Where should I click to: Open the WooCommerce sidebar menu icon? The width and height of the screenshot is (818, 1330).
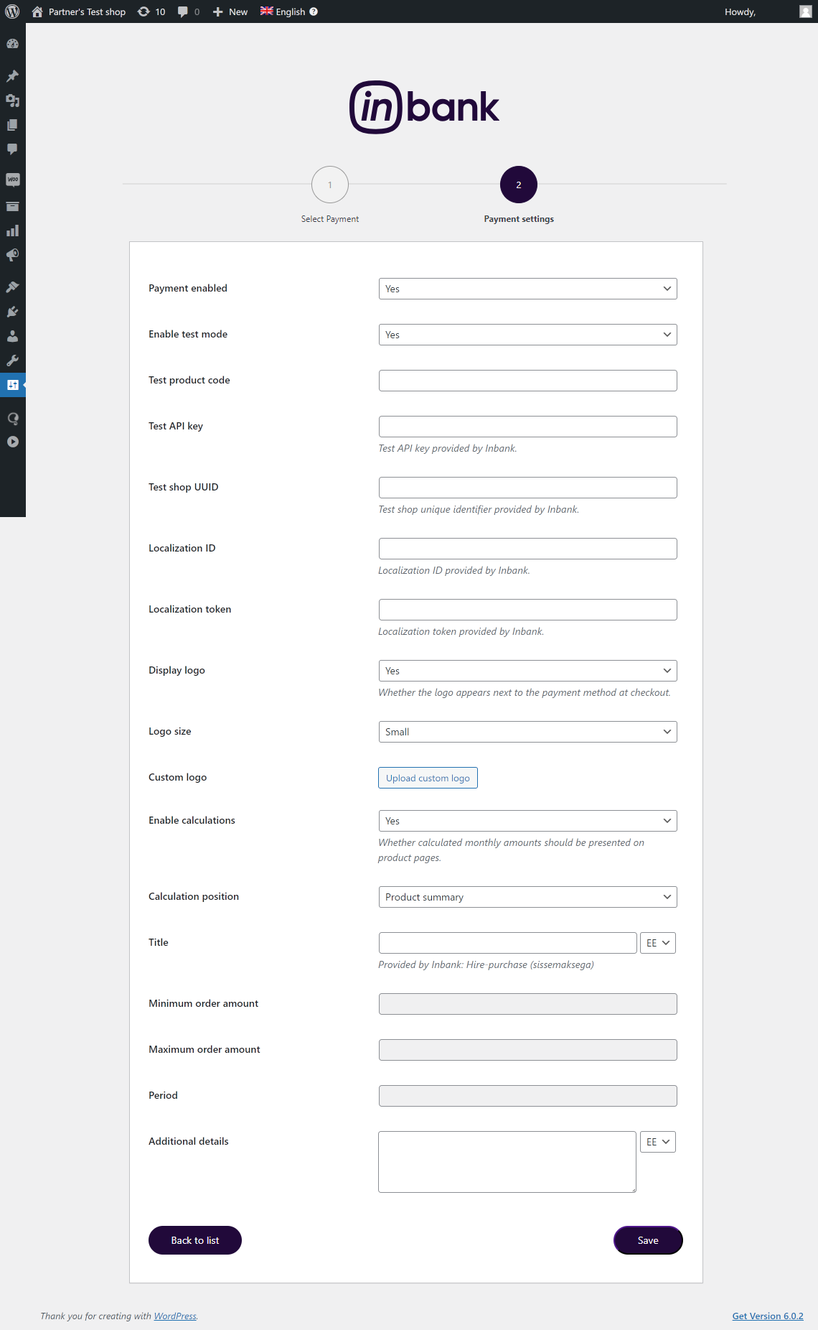12,180
